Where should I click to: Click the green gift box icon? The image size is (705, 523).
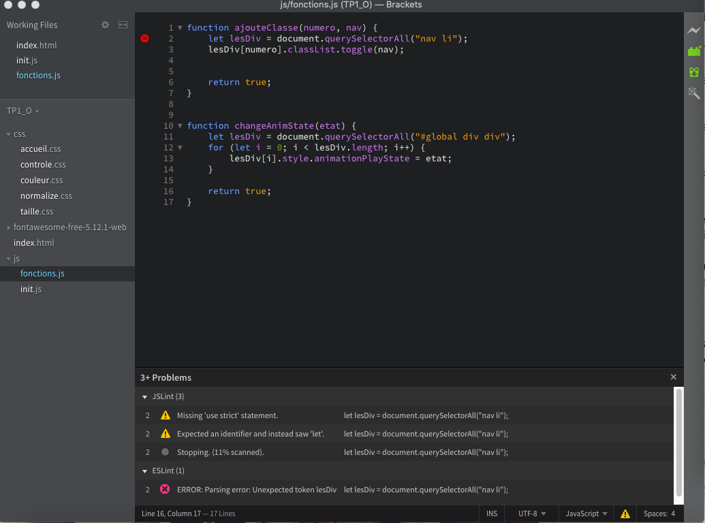click(693, 72)
